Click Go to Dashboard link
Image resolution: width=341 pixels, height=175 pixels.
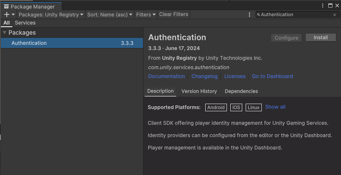point(272,76)
